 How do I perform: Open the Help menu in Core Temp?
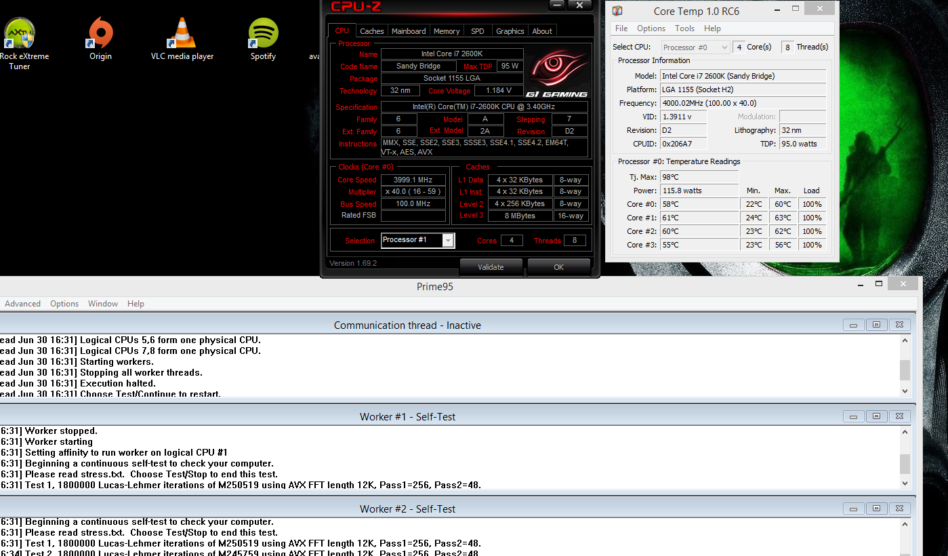[x=712, y=28]
